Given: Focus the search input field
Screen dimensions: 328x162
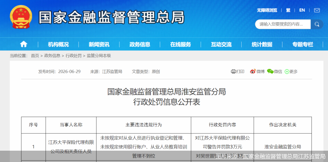Looking at the screenshot, I should tap(283, 24).
